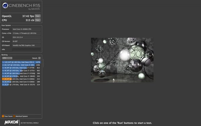Click the Cinebench R15 logo icon

coord(5,5)
